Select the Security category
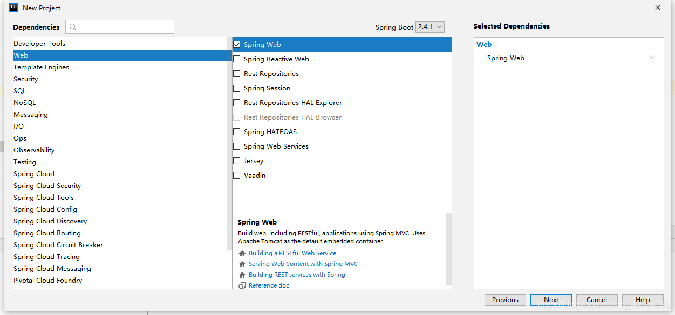Image resolution: width=675 pixels, height=315 pixels. [x=25, y=79]
